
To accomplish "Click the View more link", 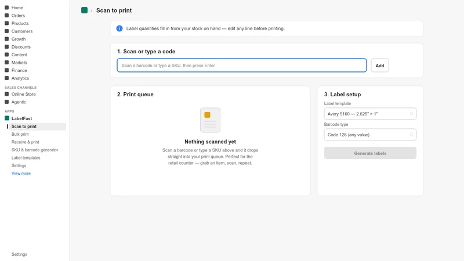I will pos(21,173).
